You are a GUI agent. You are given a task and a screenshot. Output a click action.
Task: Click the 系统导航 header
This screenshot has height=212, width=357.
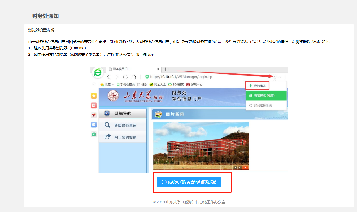[123, 113]
